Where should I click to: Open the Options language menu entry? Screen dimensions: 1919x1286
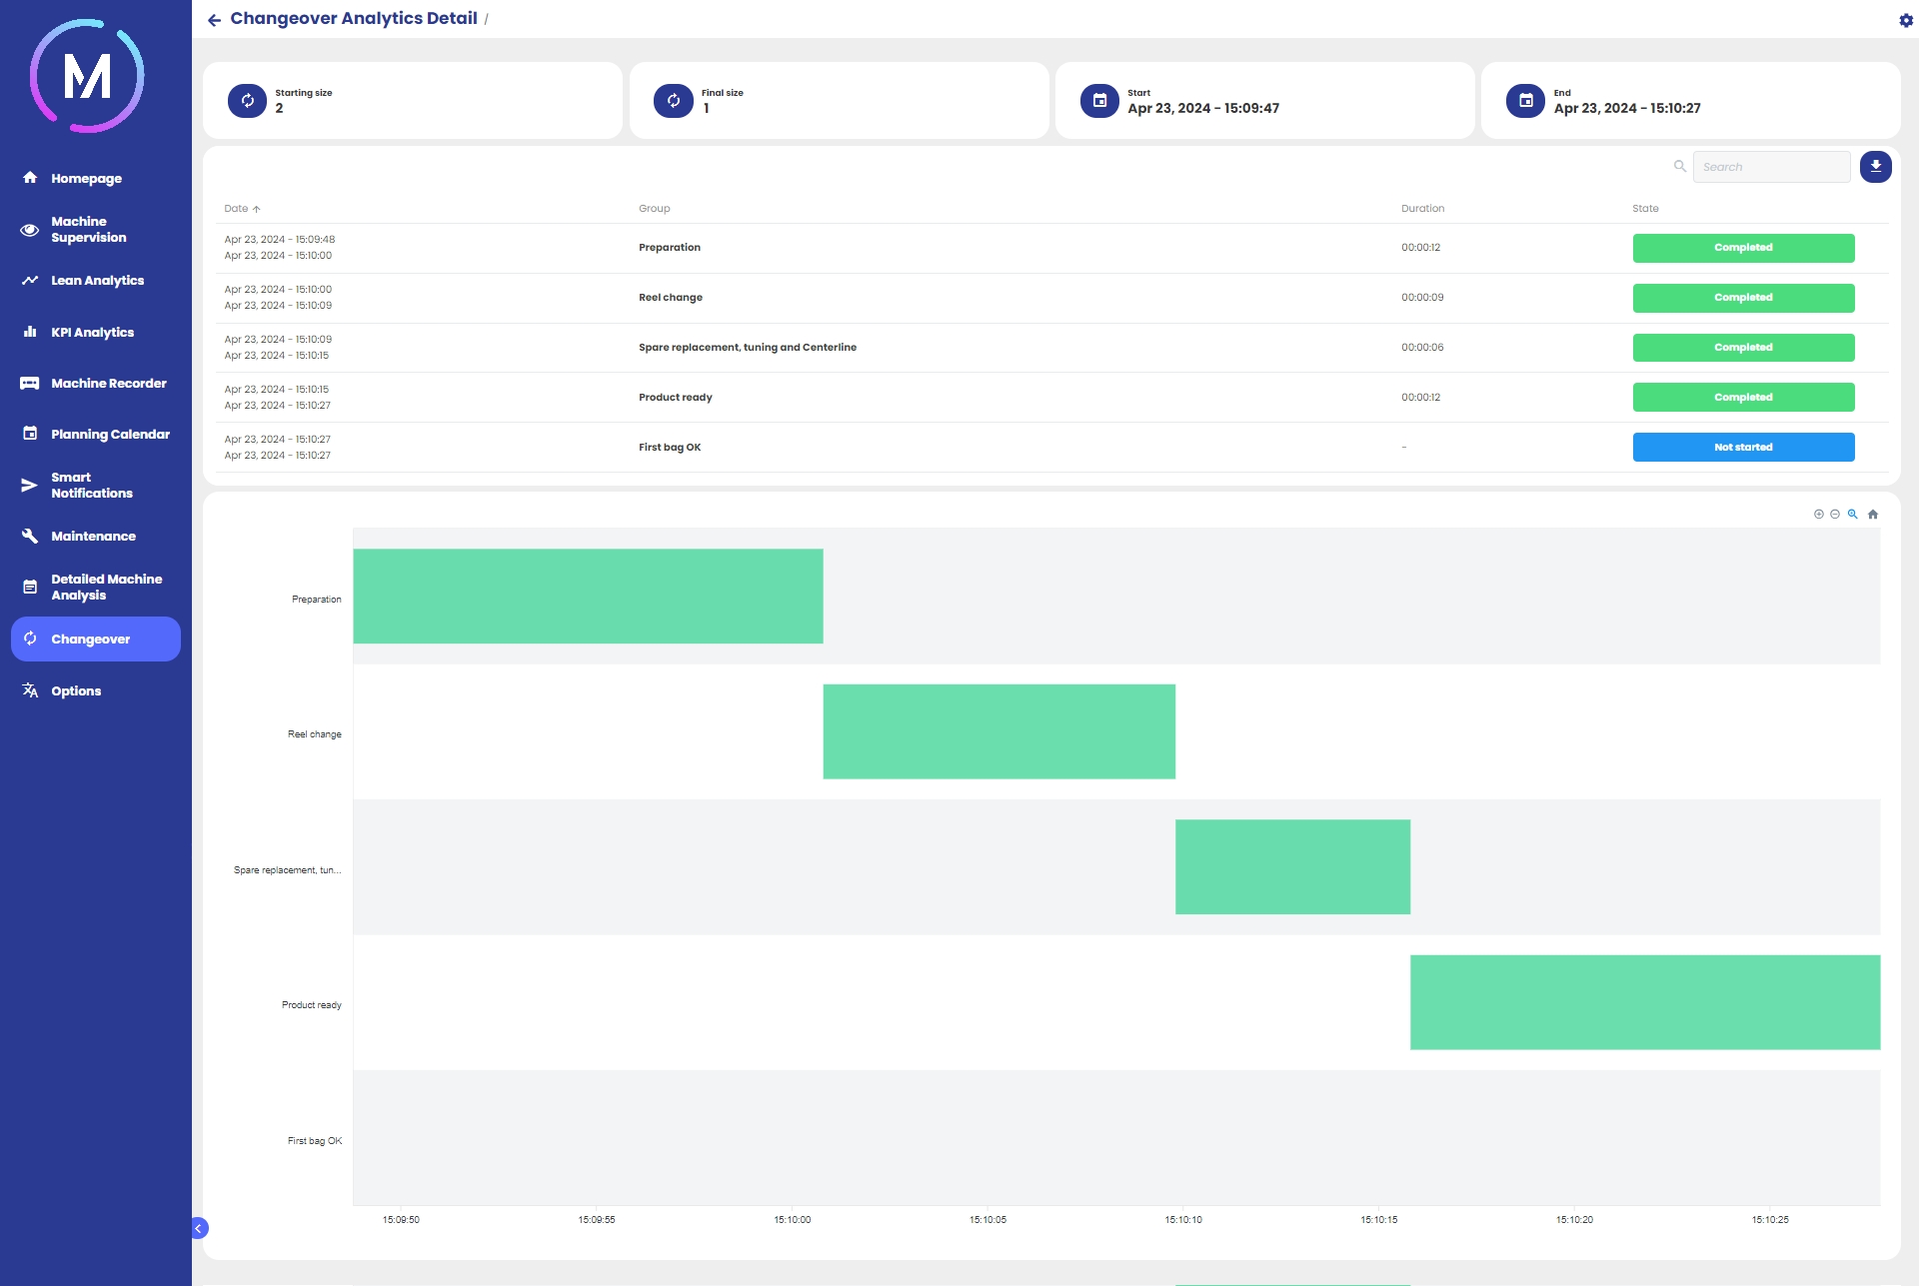tap(76, 691)
